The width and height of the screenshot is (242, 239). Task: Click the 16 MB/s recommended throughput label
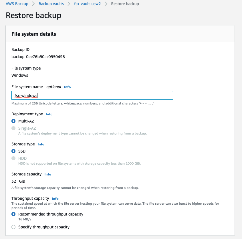click(x=25, y=219)
